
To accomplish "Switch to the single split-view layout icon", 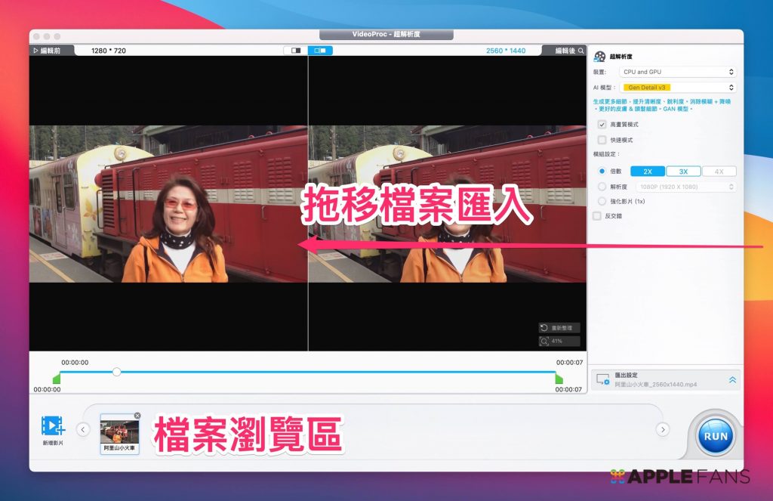I will pyautogui.click(x=295, y=51).
